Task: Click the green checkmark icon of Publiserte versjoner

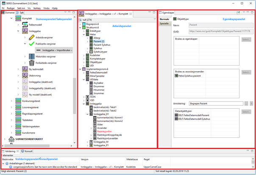Action: tap(31, 44)
